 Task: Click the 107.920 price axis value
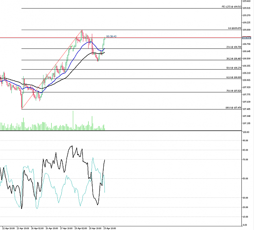point(246,88)
